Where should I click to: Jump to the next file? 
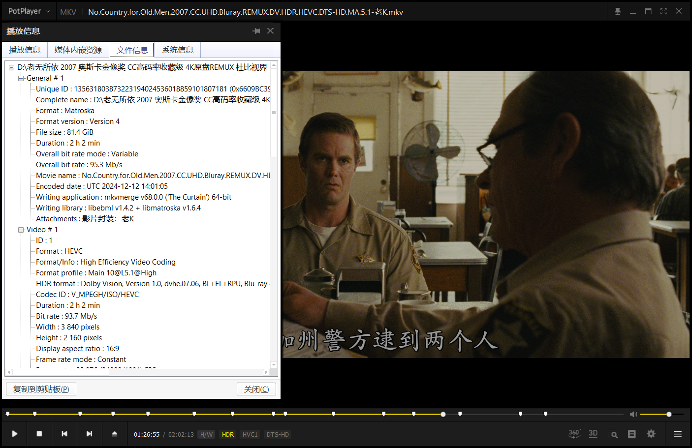coord(89,434)
